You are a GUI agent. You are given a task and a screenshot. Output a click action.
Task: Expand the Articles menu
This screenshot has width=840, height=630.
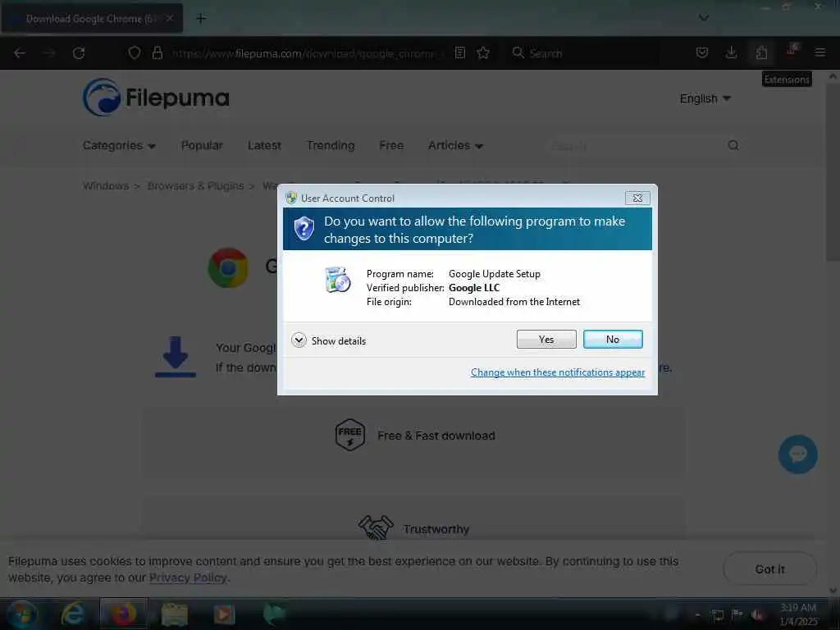[455, 146]
